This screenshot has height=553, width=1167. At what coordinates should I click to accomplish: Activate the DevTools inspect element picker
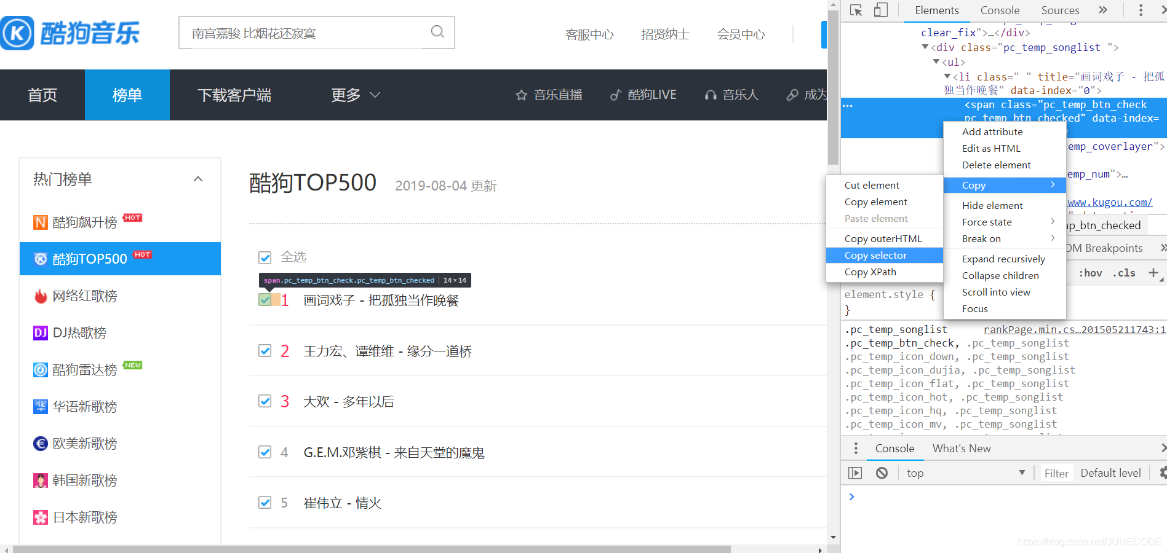(856, 10)
